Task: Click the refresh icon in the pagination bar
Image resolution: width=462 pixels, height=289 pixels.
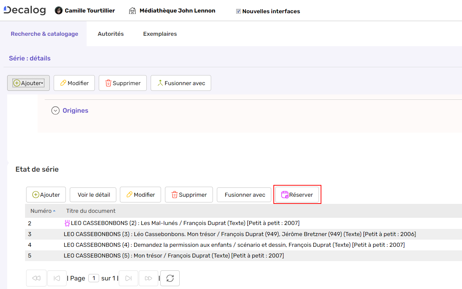Action: pos(170,278)
